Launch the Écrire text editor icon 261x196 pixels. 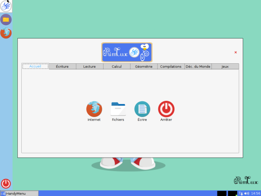click(x=142, y=109)
